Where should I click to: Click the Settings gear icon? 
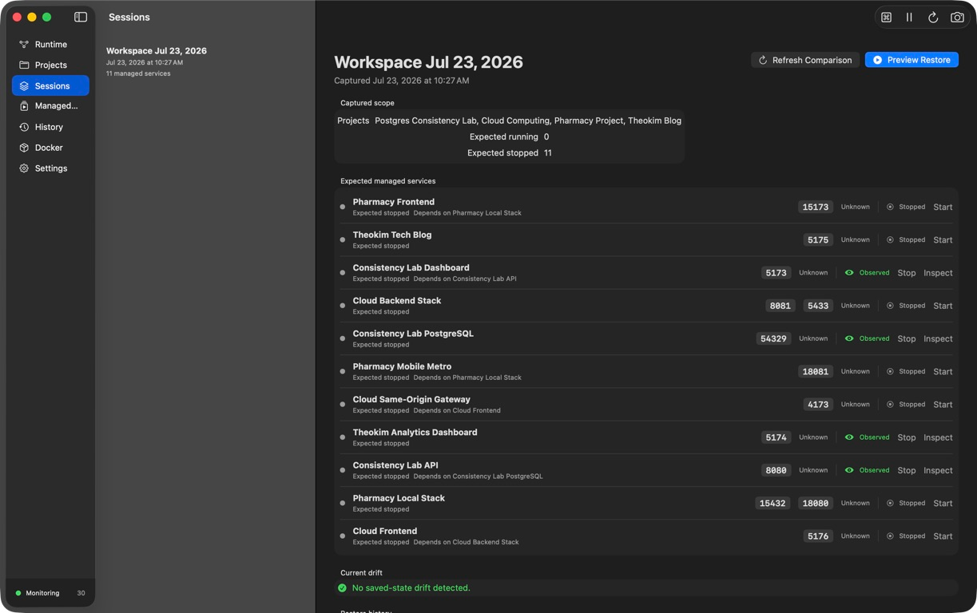coord(24,168)
